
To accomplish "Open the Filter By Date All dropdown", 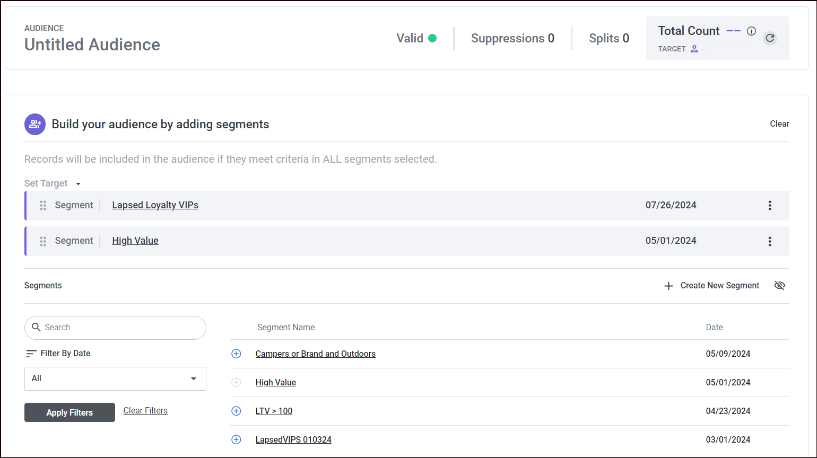I will [115, 378].
